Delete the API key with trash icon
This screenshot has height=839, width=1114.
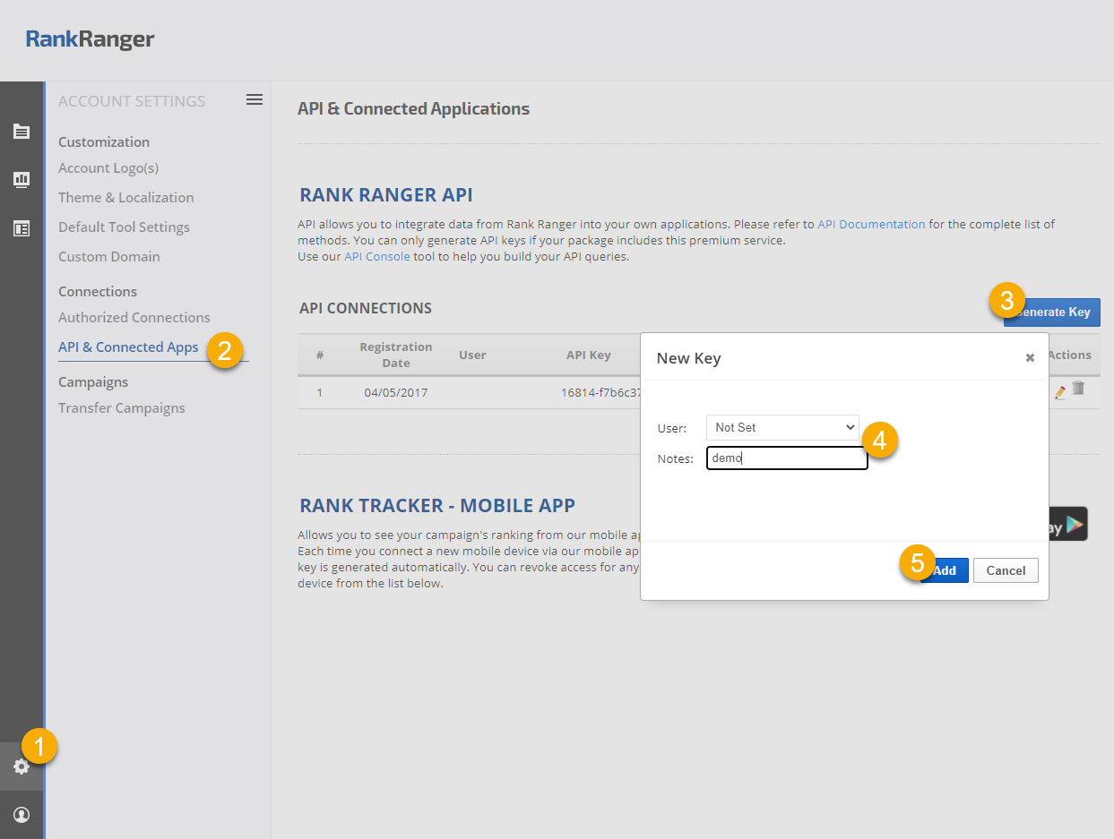[x=1078, y=389]
